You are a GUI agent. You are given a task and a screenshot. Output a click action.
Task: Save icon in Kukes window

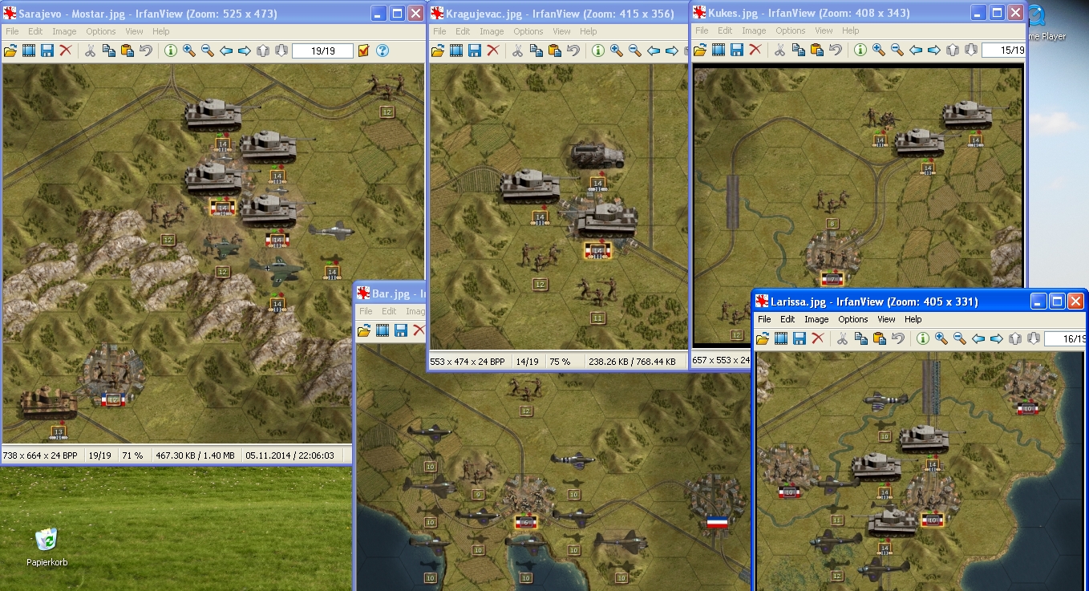tap(737, 50)
